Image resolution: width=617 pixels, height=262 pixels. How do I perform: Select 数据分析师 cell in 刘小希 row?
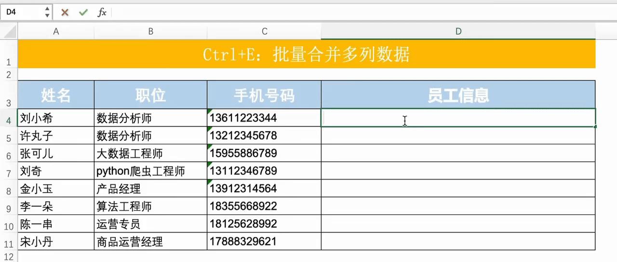coord(151,118)
